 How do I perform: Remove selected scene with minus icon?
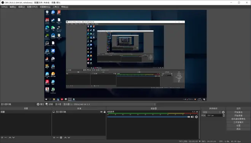tap(6, 137)
